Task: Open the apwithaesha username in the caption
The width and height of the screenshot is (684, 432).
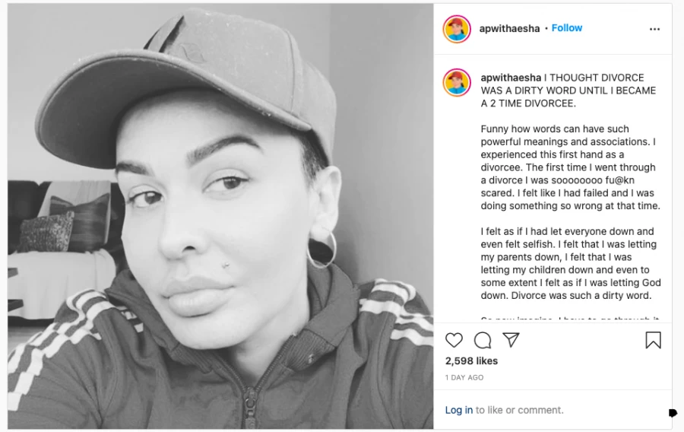Action: coord(511,78)
